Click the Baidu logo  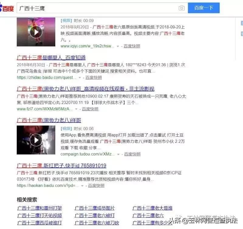tap(7, 8)
